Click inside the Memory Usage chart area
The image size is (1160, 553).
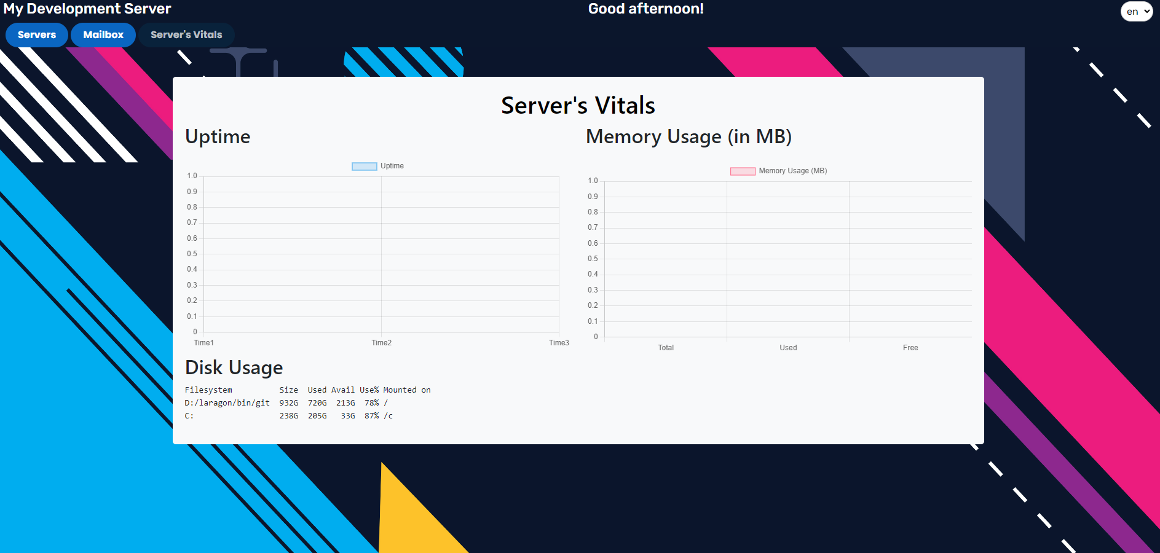pyautogui.click(x=788, y=259)
